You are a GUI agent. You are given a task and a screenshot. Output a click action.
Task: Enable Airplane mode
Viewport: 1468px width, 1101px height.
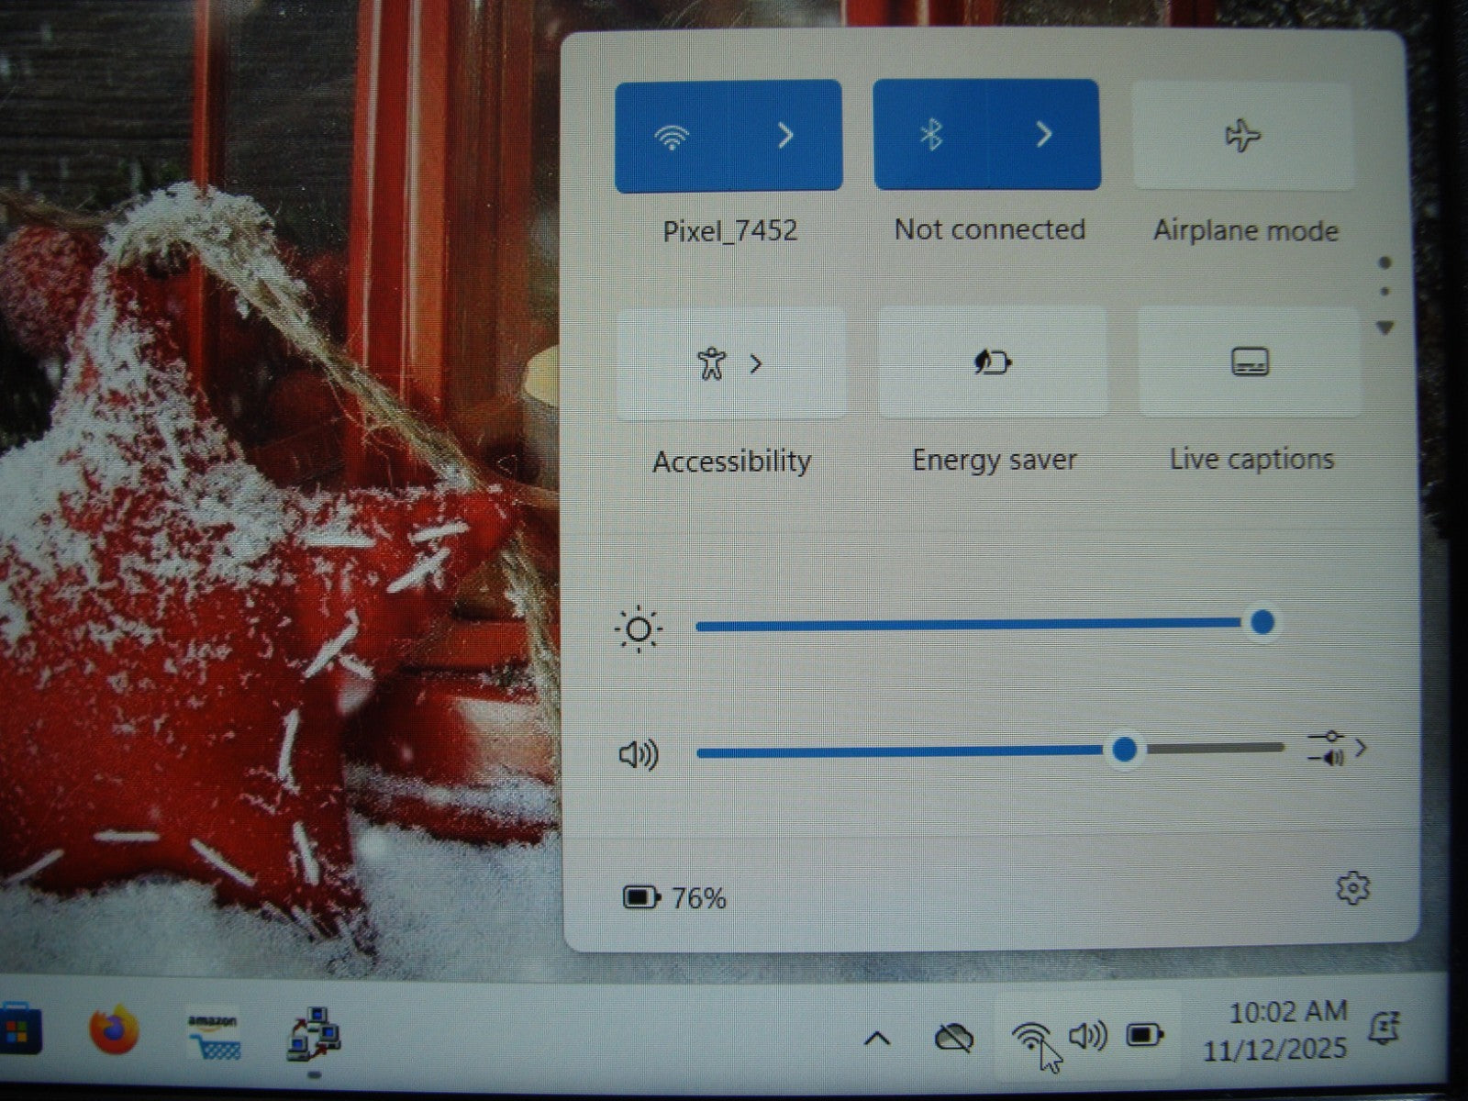tap(1243, 136)
